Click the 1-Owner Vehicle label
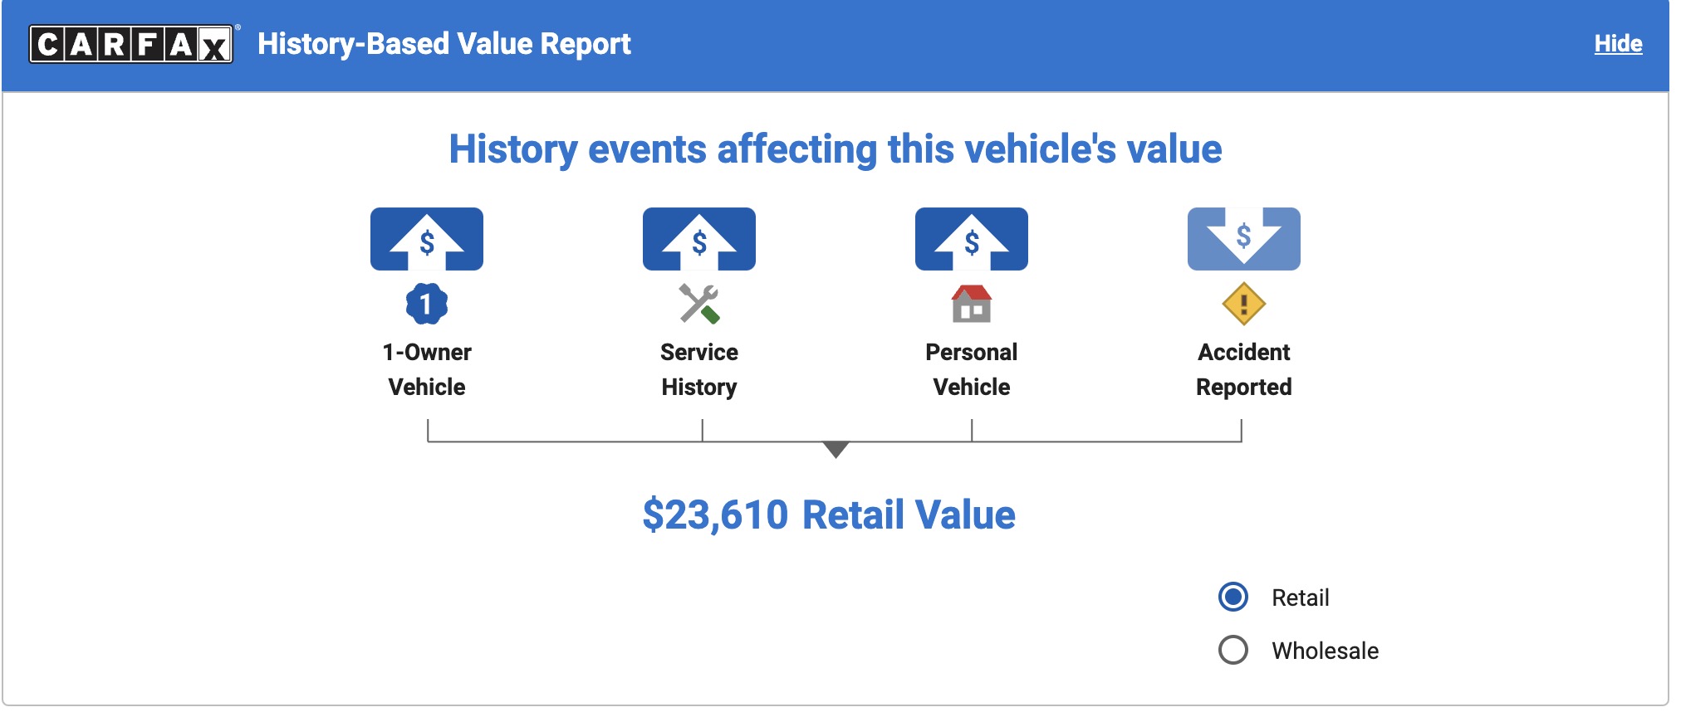This screenshot has width=1681, height=712. tap(426, 369)
